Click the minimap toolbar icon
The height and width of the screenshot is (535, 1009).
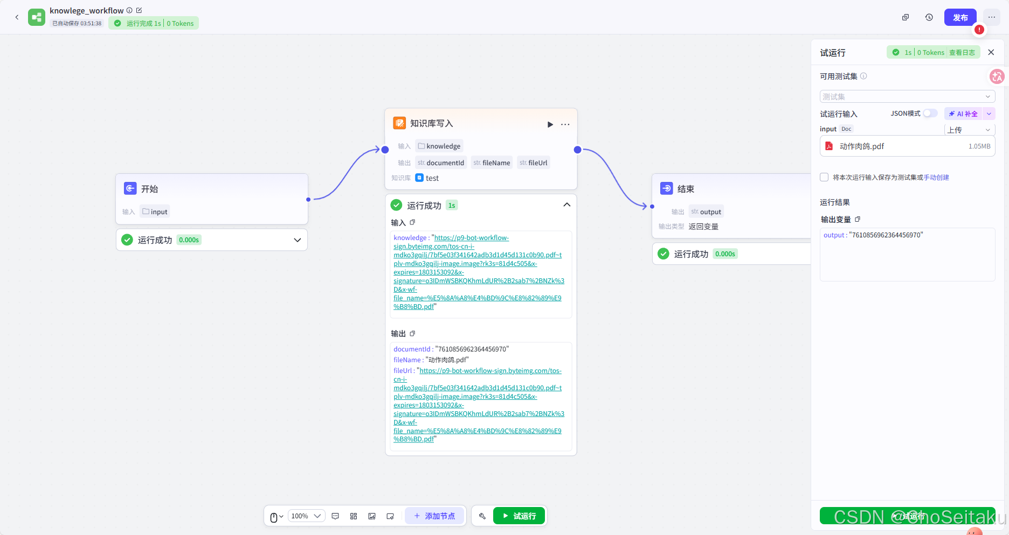[390, 516]
